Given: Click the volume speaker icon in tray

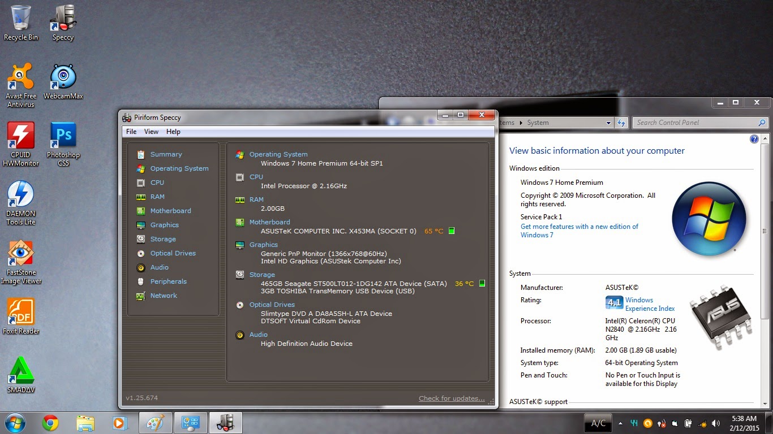Looking at the screenshot, I should pyautogui.click(x=716, y=423).
